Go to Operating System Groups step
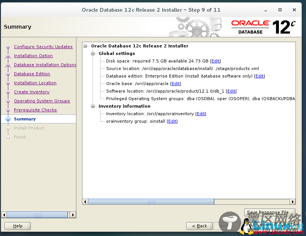306x236 pixels. pyautogui.click(x=42, y=101)
